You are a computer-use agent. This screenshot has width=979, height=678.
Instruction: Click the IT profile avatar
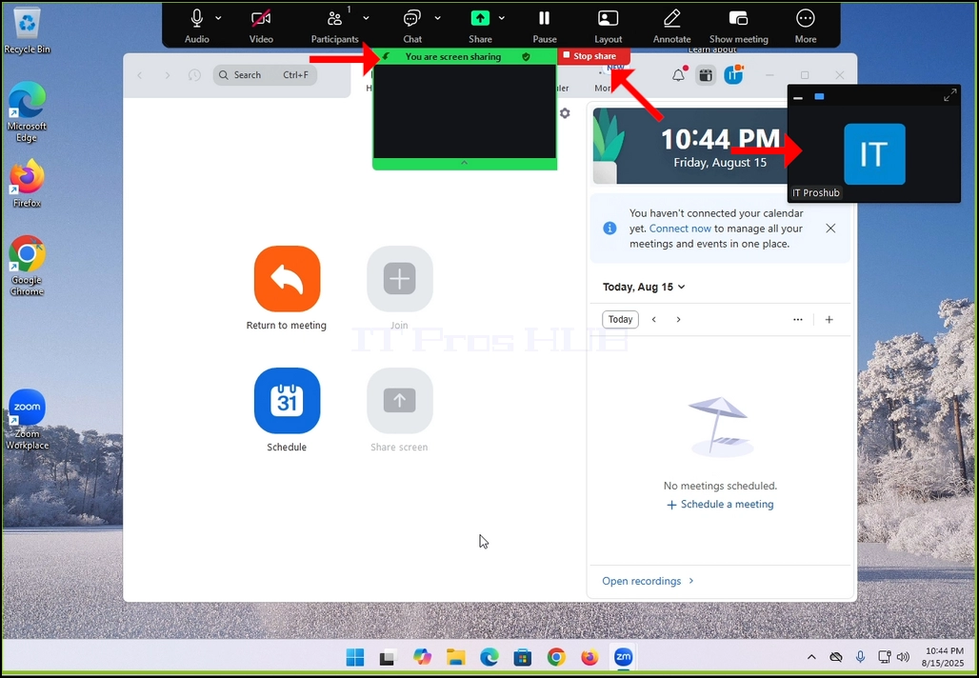(x=733, y=75)
